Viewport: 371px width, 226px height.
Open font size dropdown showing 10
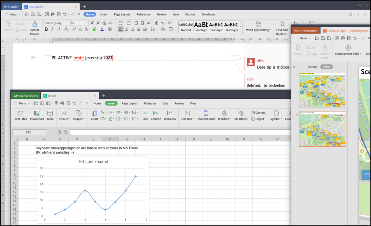point(87,23)
